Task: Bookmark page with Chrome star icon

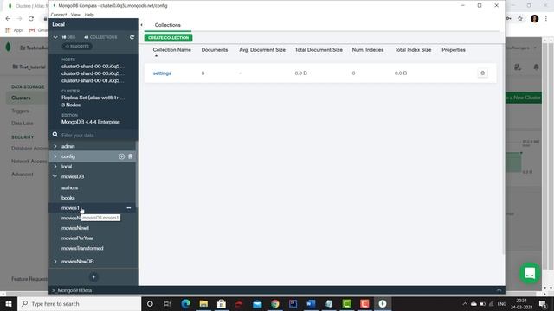Action: pos(520,19)
